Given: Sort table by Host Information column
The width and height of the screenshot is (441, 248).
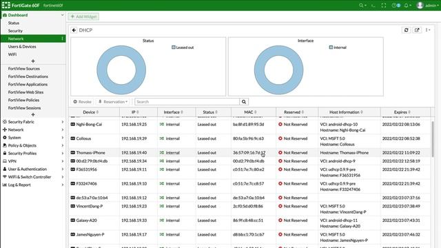Looking at the screenshot, I should (x=349, y=112).
